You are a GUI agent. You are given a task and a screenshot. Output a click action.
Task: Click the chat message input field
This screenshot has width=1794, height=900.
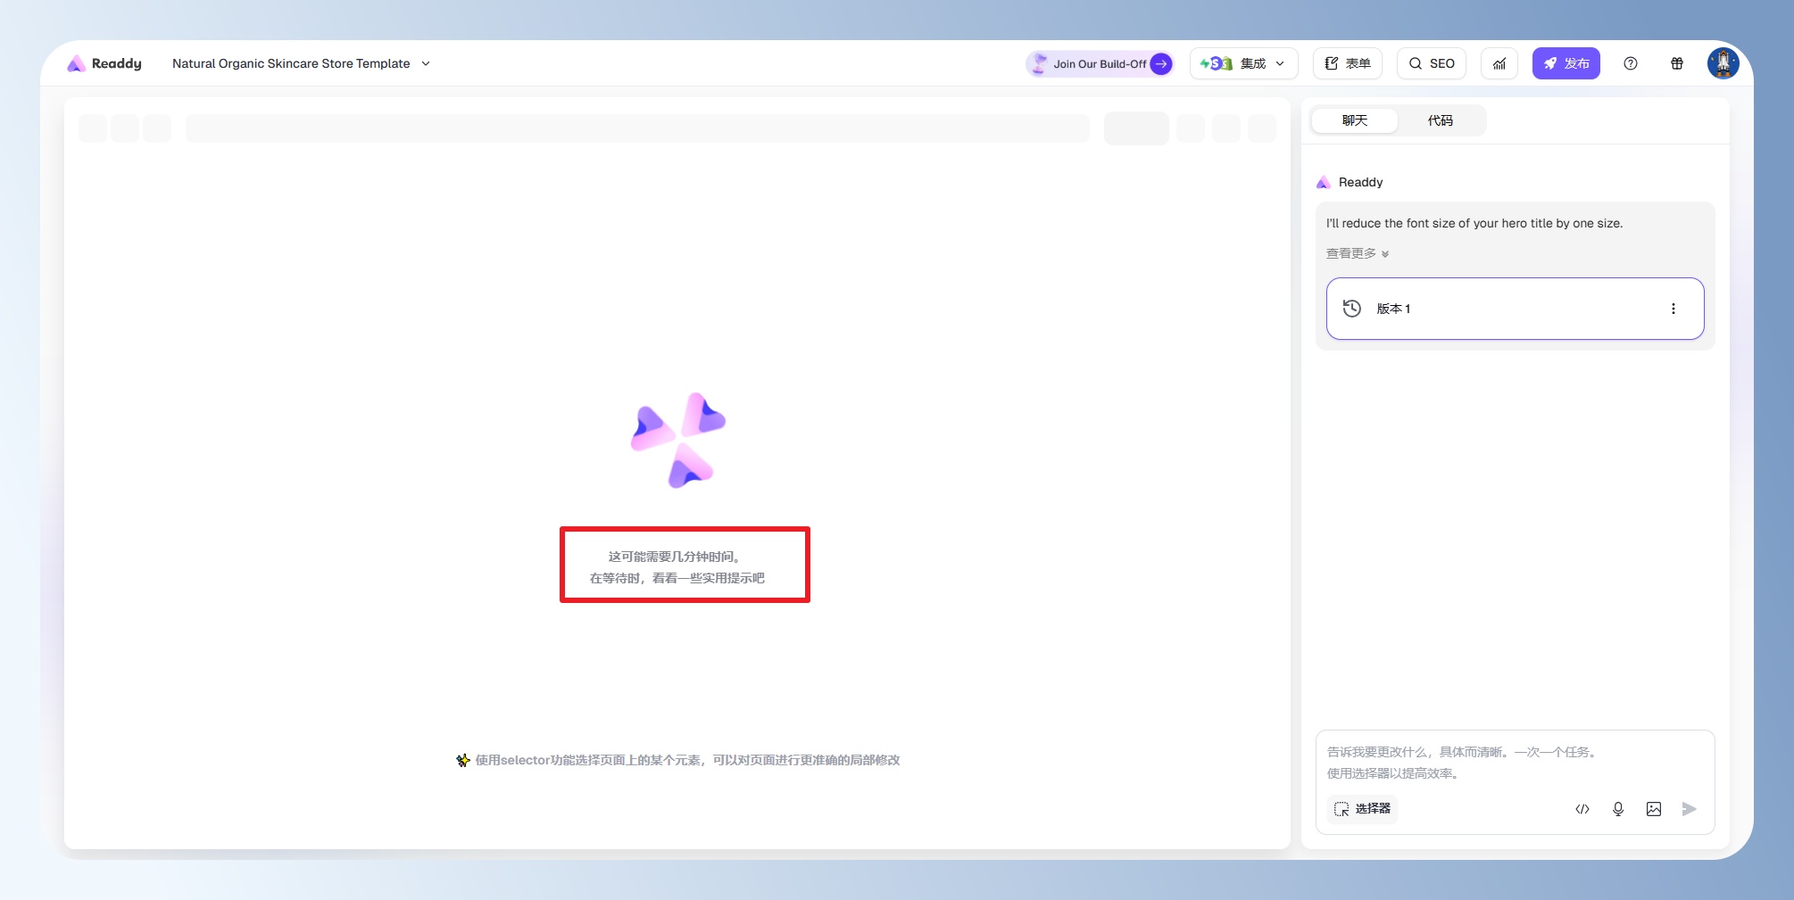pos(1514,762)
